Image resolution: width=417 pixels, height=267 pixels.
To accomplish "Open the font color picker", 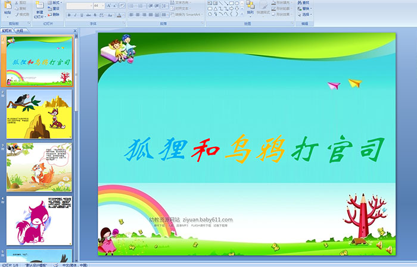I will 122,14.
